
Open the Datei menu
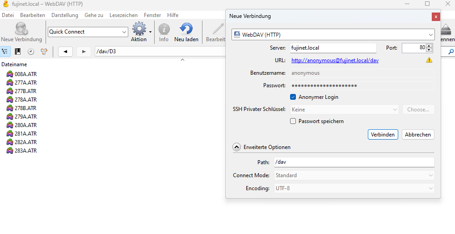coord(8,15)
